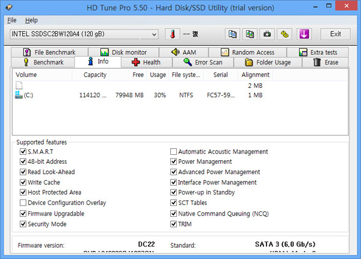This screenshot has width=361, height=259.
Task: Click the 79948 MB free space value
Action: click(129, 95)
